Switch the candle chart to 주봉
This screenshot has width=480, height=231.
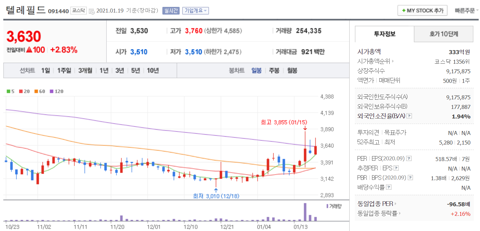274,70
